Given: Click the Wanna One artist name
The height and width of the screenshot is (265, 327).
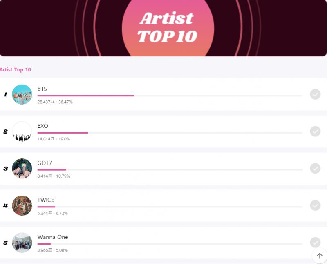Looking at the screenshot, I should [x=53, y=237].
